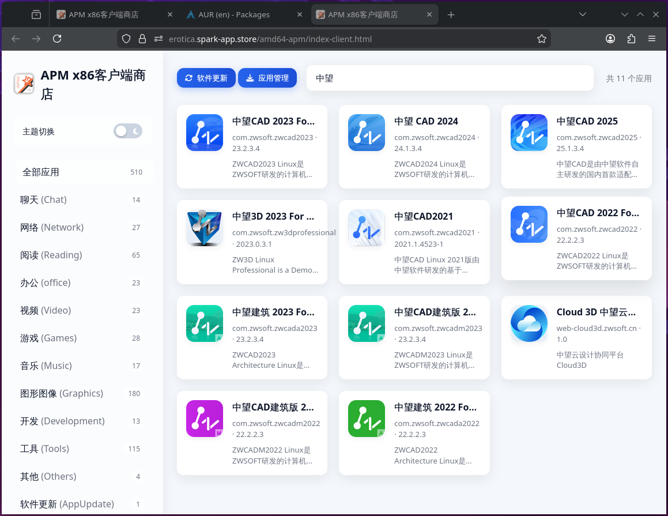Click the 中望CAD 2022 app icon
This screenshot has height=516, width=668.
tap(529, 224)
